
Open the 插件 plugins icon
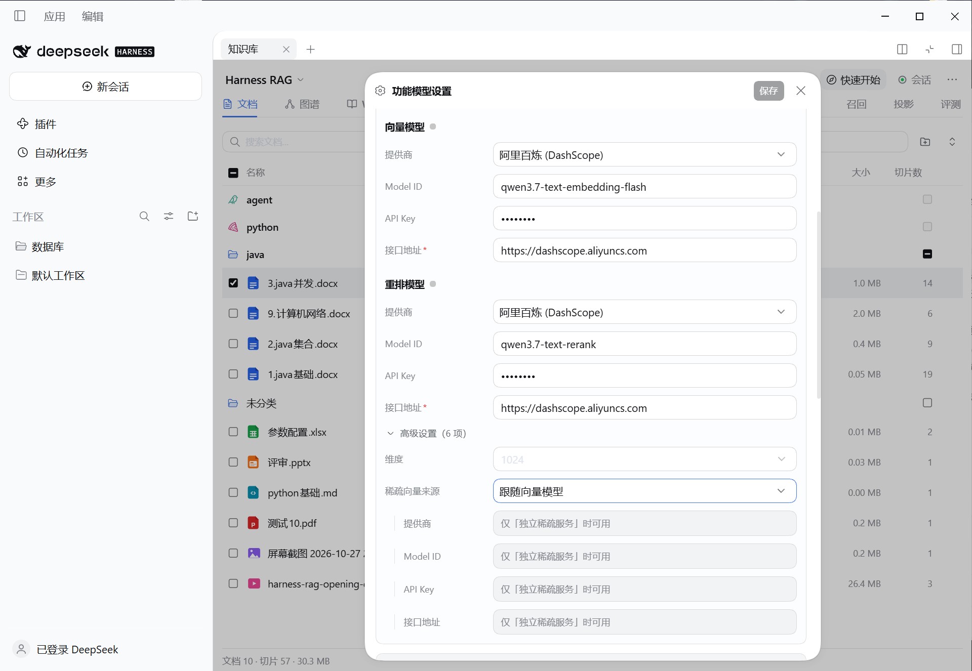tap(23, 124)
